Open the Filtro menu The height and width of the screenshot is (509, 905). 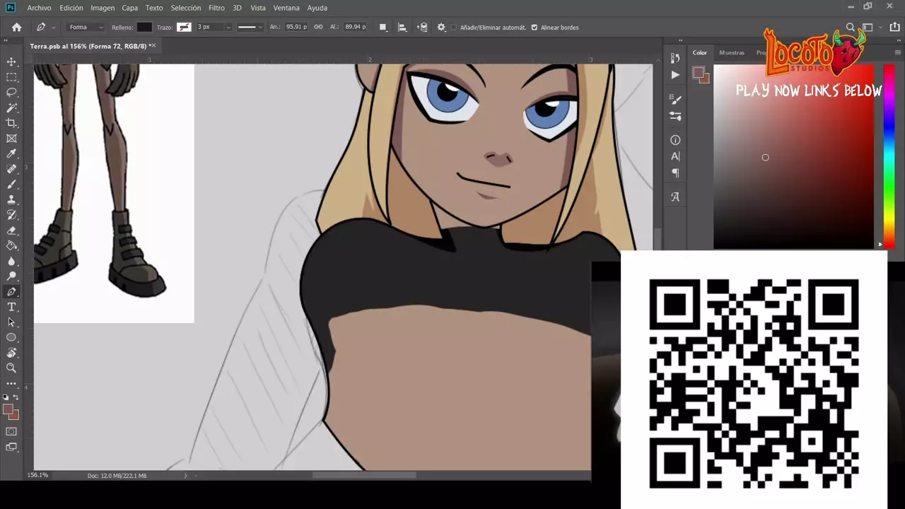pyautogui.click(x=216, y=8)
